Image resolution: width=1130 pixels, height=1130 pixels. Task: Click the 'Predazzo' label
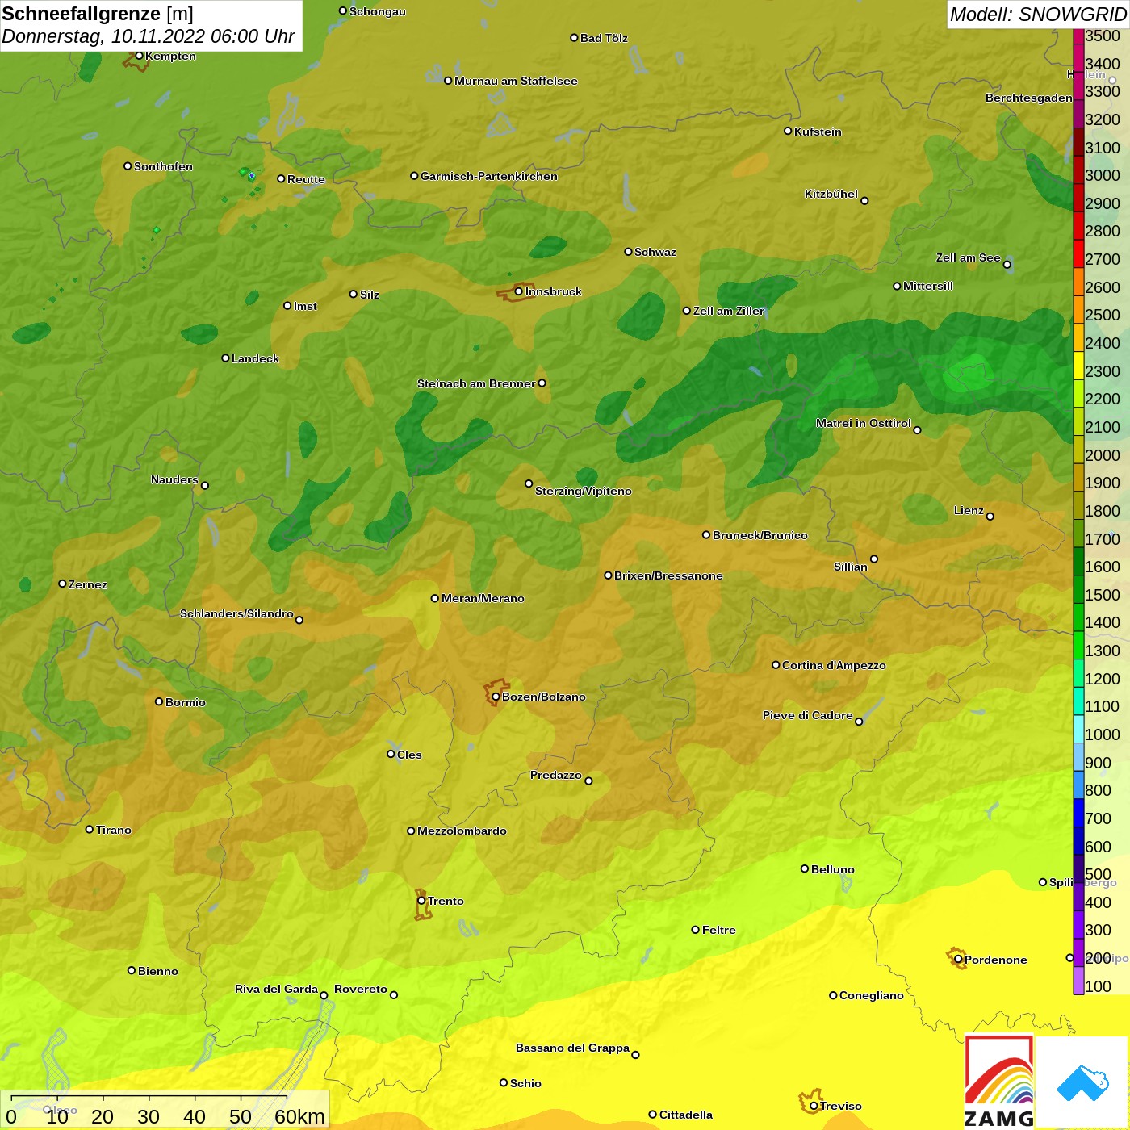[556, 775]
